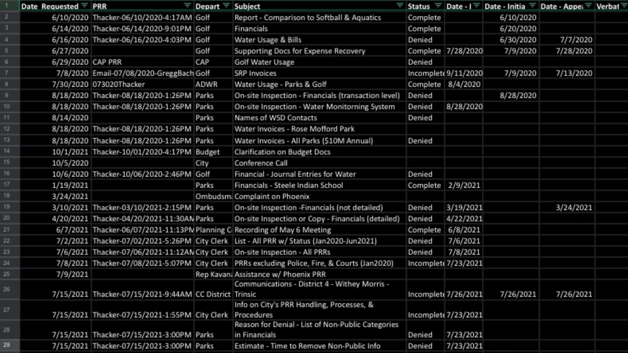Open filter on the Date - I column
This screenshot has width=628, height=353.
click(x=476, y=6)
